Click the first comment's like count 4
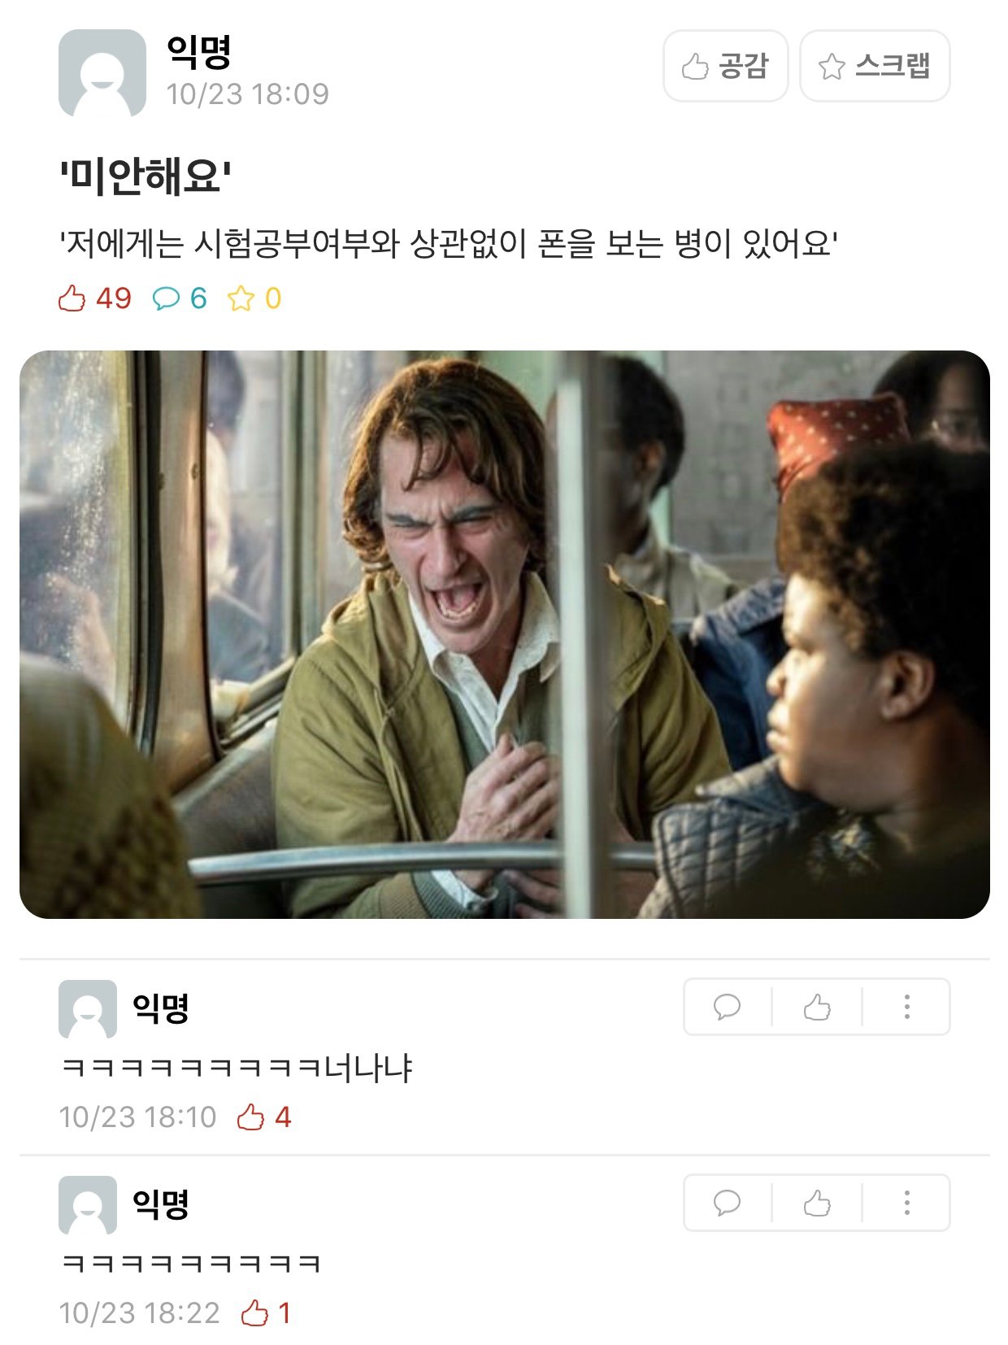This screenshot has height=1345, width=1008. pos(264,1117)
